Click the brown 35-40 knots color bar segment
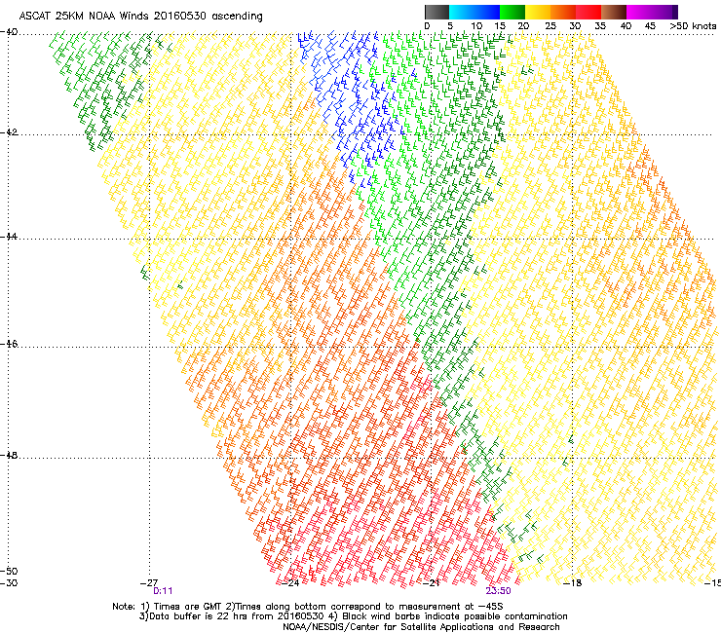This screenshot has width=721, height=633. click(x=614, y=12)
